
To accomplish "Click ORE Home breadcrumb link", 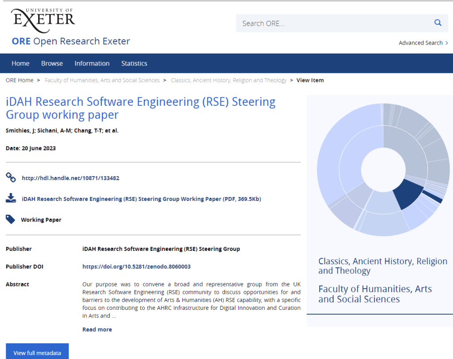I will [19, 80].
